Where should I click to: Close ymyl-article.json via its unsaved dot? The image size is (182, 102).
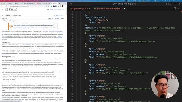tap(90, 8)
